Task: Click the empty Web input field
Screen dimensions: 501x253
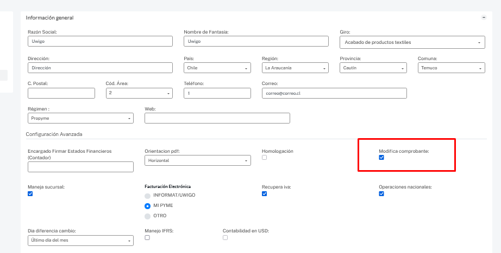Action: pos(217,118)
